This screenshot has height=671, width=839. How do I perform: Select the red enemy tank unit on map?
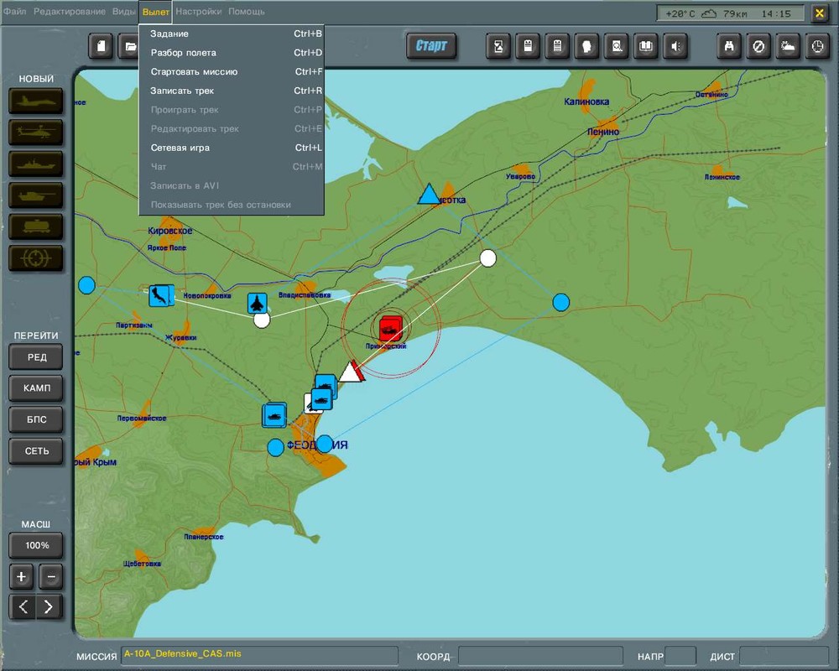tap(390, 328)
